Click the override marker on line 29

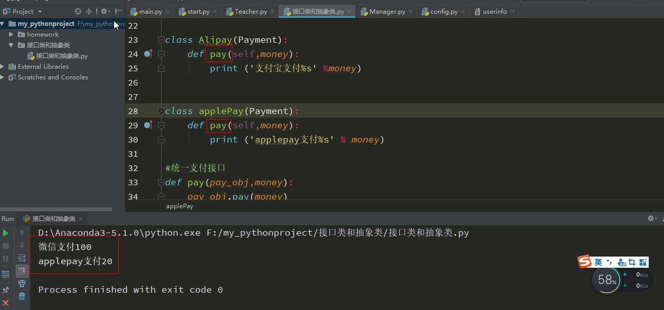coord(148,125)
